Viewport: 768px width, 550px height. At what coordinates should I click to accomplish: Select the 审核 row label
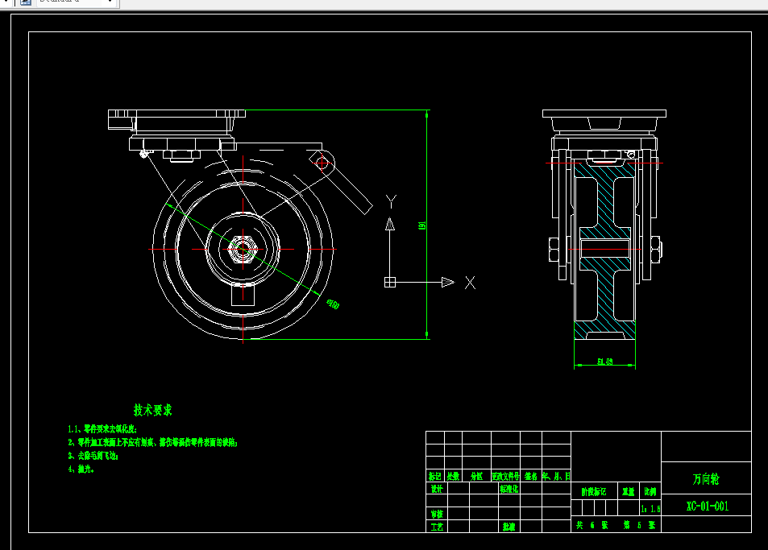[x=437, y=514]
